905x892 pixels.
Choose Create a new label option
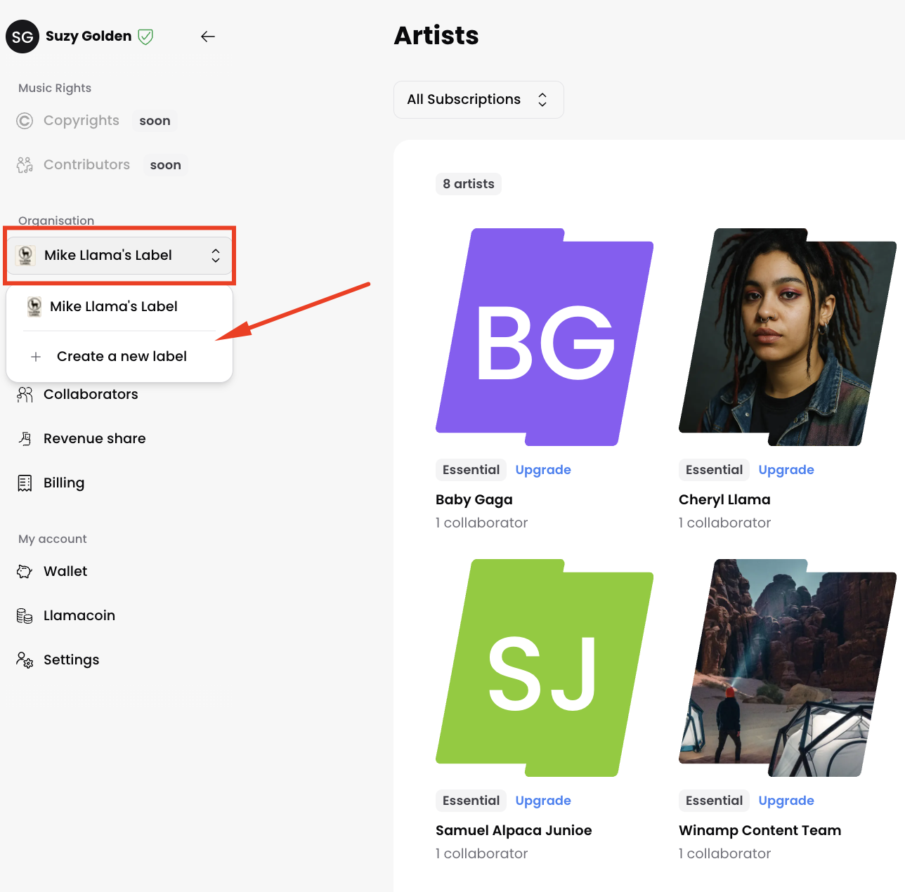[x=122, y=357]
